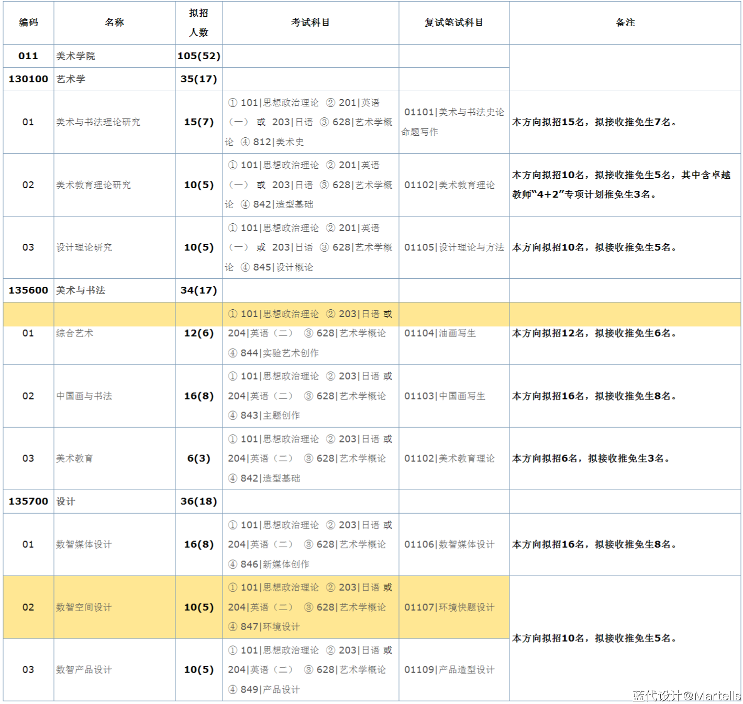The image size is (743, 704).
Task: Select the 拟招人数 header cell
Action: (198, 23)
